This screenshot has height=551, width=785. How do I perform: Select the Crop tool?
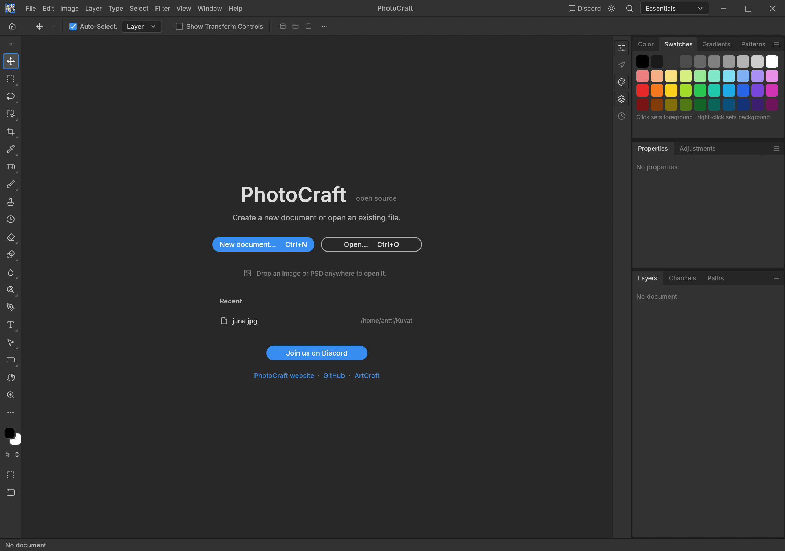11,132
